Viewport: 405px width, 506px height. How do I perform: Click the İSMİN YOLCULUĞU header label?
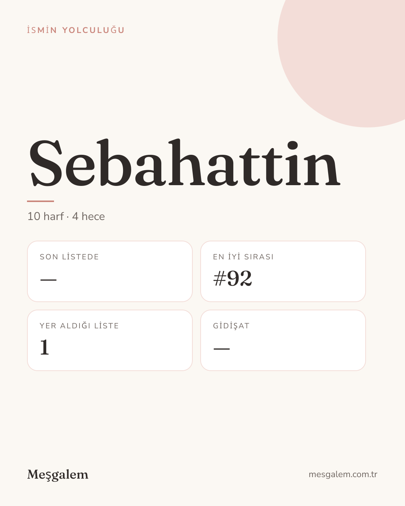point(76,30)
